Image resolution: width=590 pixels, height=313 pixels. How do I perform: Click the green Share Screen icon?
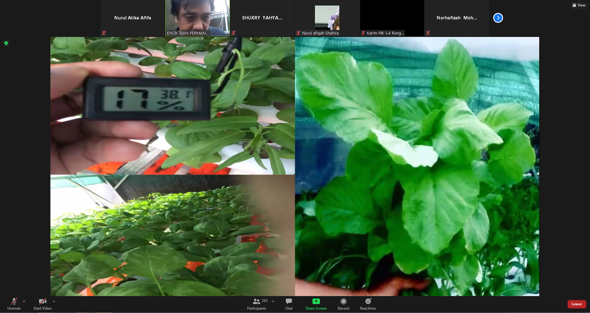pos(316,301)
